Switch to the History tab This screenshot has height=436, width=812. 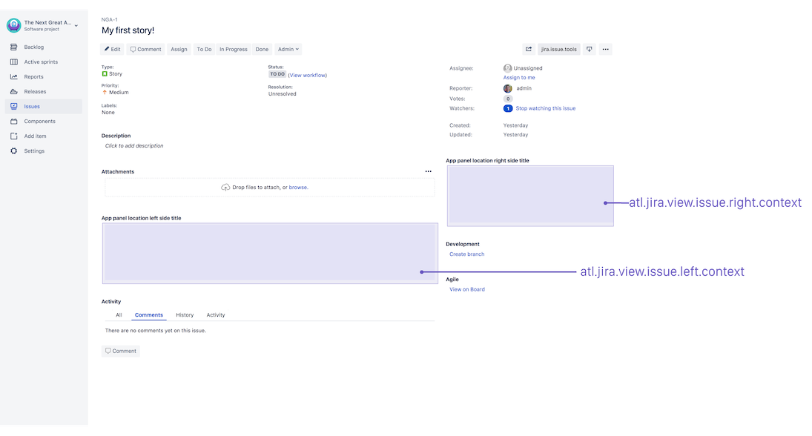(x=185, y=315)
